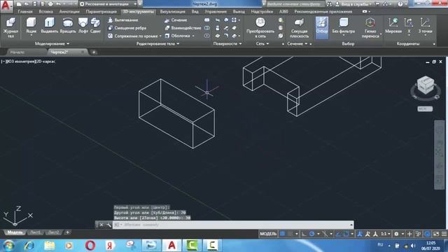The width and height of the screenshot is (448, 252).
Task: Open Сопряжение по кромке dropdown arrow
Action: pyautogui.click(x=160, y=36)
